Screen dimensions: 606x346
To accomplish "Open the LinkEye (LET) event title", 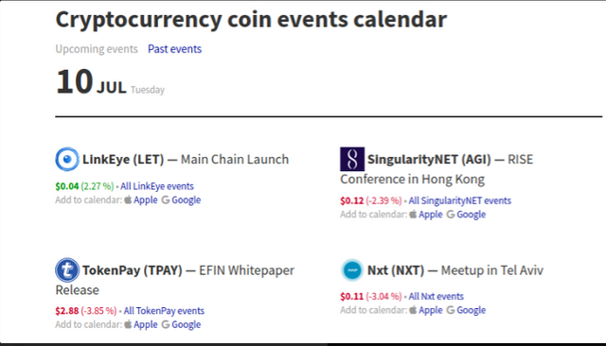I will [x=123, y=160].
